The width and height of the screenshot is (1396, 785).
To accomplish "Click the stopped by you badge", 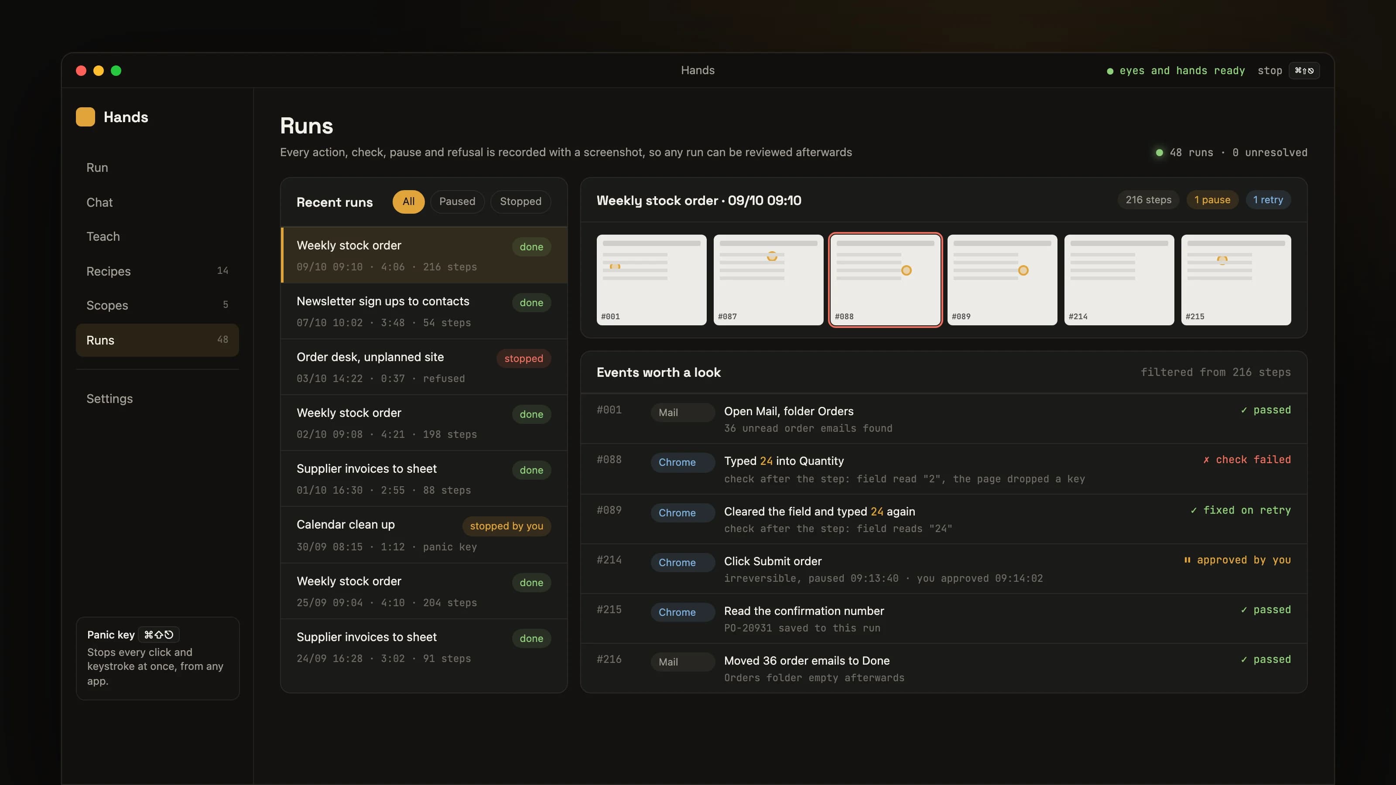I will tap(506, 526).
